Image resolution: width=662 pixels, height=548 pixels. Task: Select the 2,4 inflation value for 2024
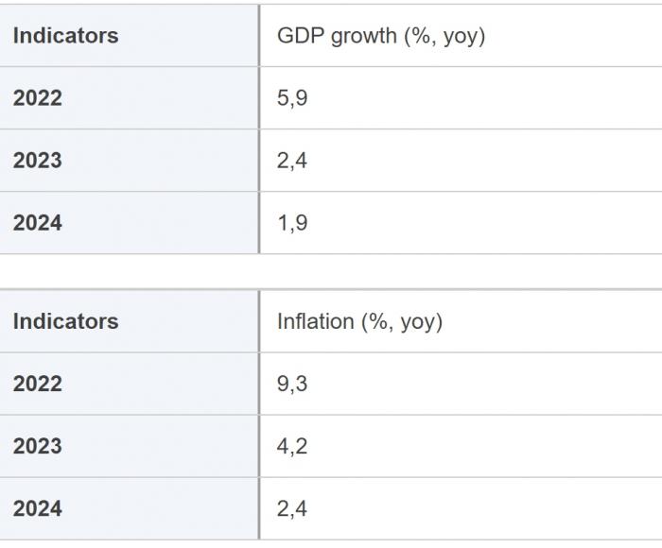292,508
